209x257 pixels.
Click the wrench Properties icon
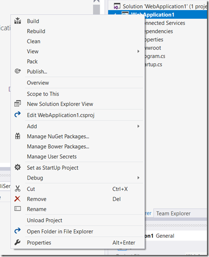18,242
